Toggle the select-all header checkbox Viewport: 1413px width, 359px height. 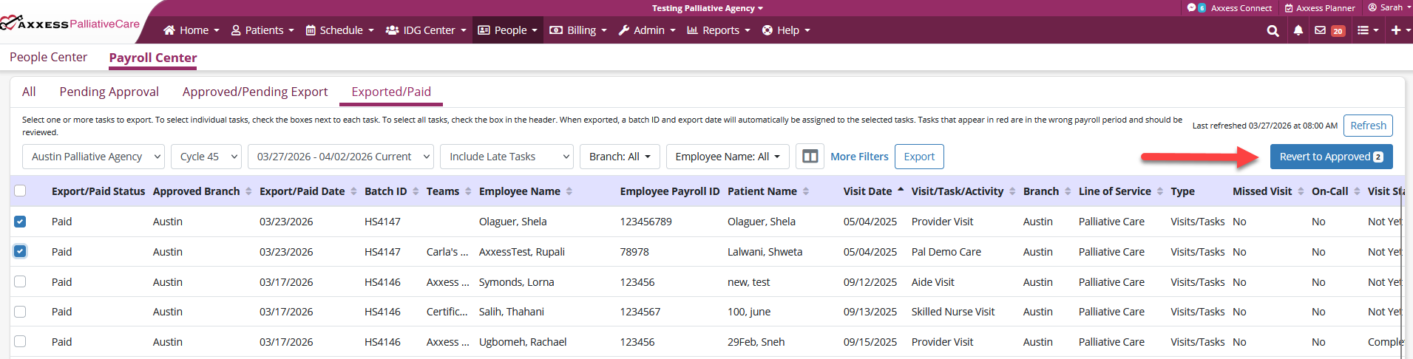pyautogui.click(x=20, y=191)
